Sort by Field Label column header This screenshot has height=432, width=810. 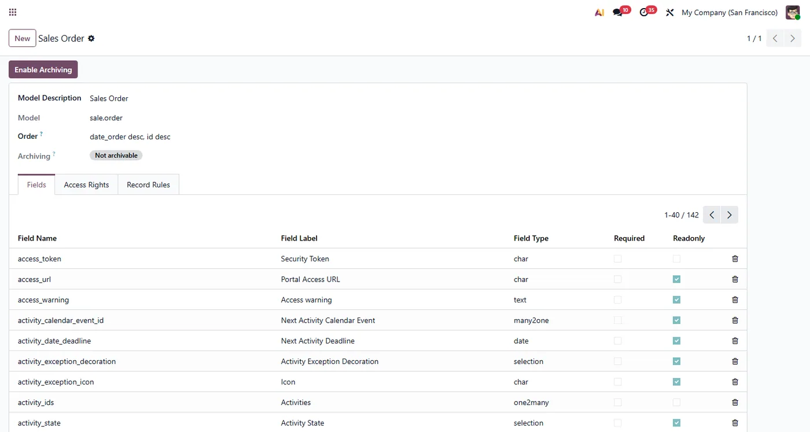coord(299,238)
